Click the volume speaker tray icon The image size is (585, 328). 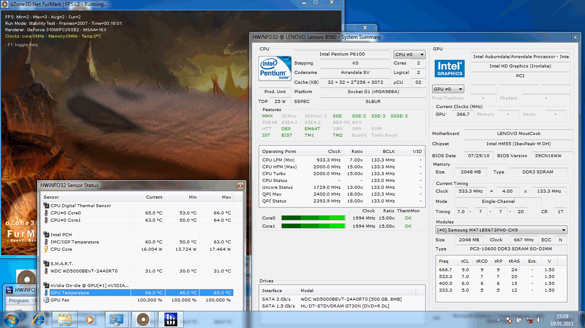(x=540, y=319)
